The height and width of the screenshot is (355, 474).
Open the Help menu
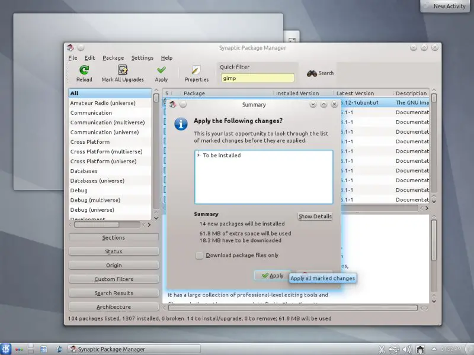[x=166, y=57]
